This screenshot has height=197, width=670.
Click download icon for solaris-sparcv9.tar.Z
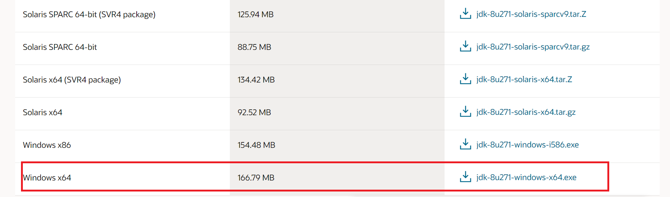pyautogui.click(x=465, y=14)
